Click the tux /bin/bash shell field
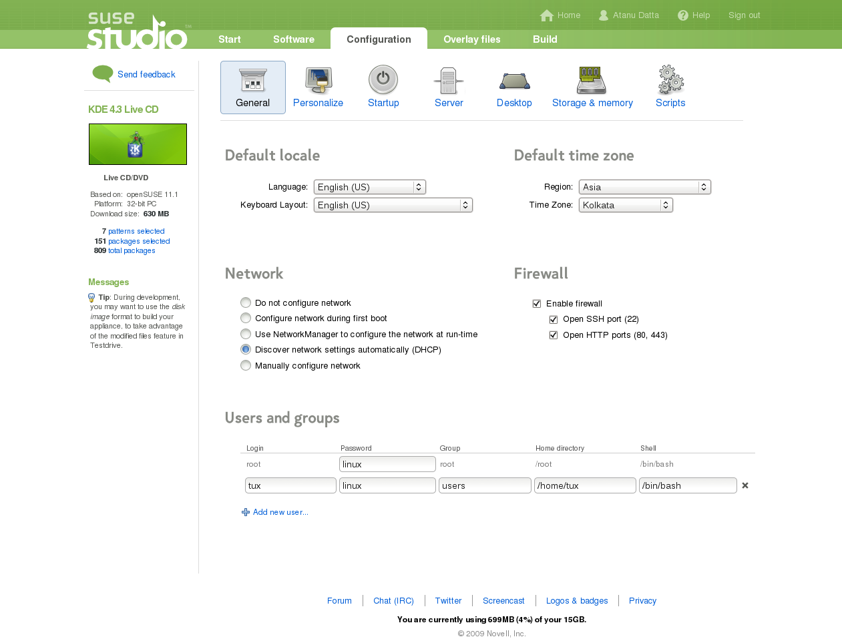This screenshot has height=643, width=842. 688,485
